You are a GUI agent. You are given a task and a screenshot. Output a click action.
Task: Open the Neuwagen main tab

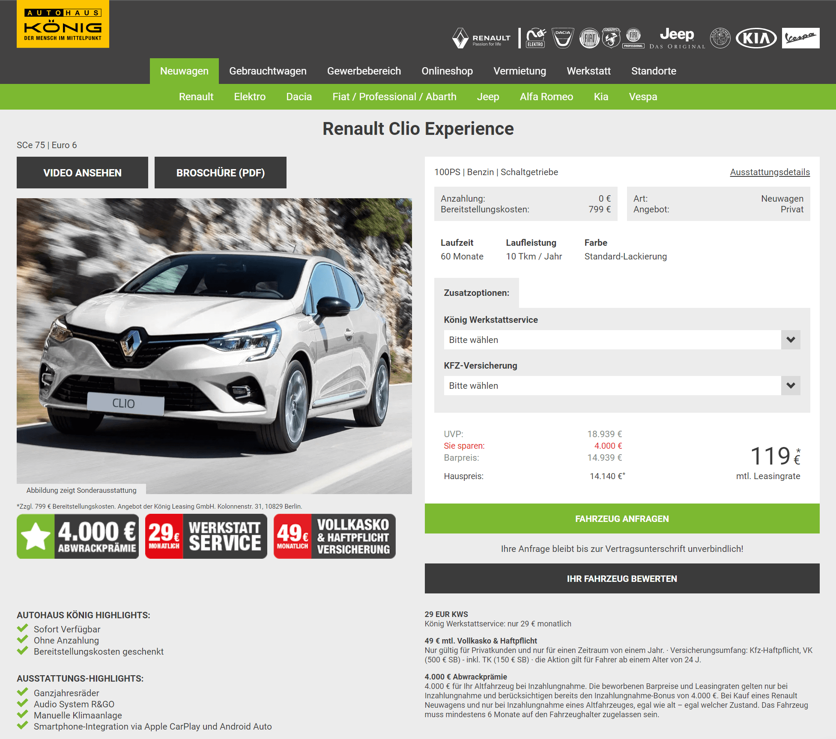[x=184, y=71]
